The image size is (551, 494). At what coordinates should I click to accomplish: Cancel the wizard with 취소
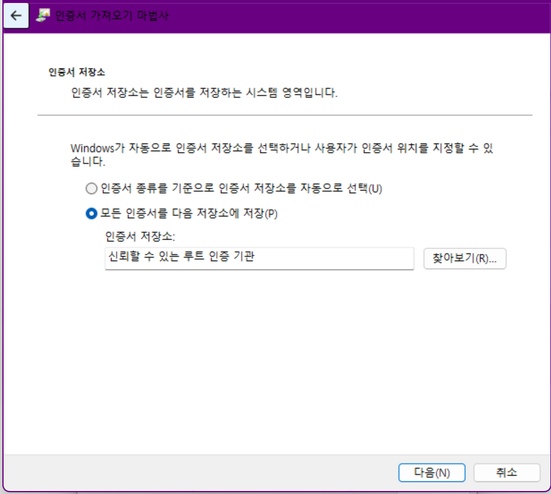point(506,473)
